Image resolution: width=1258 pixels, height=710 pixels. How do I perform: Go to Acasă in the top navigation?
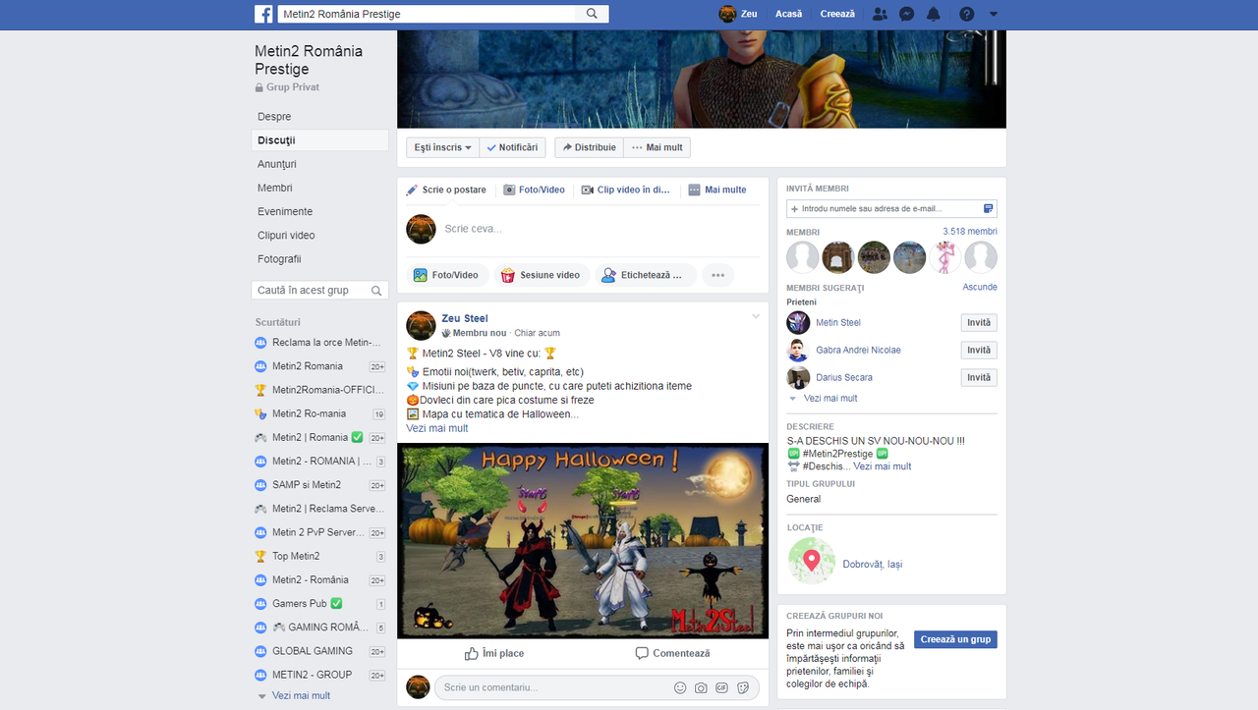click(788, 14)
